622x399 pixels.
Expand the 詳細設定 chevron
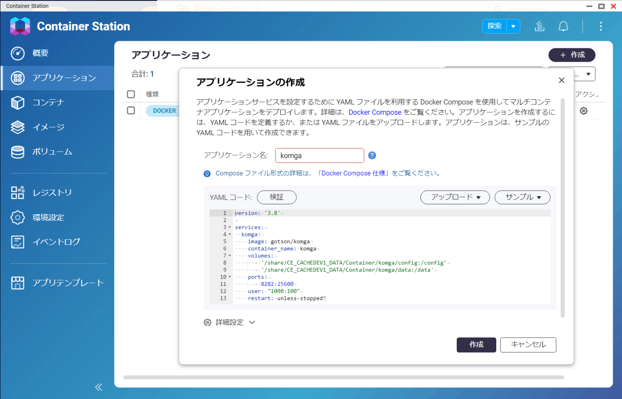pyautogui.click(x=252, y=322)
